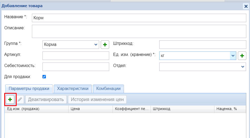Open the Комбинации tab

click(108, 89)
